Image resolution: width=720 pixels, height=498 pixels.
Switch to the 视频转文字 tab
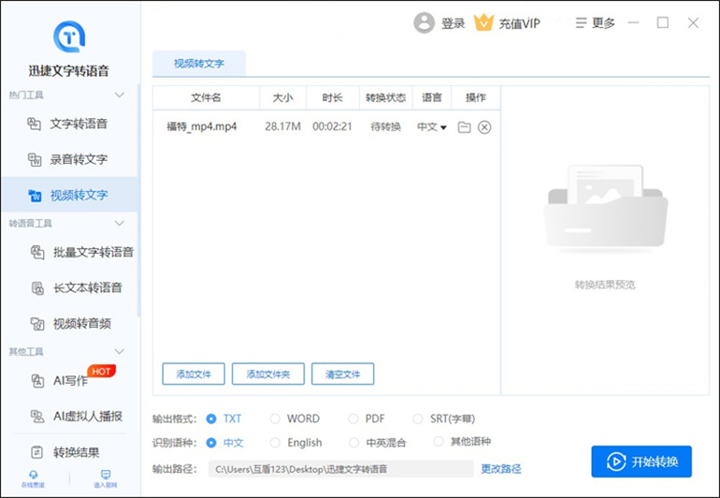tap(199, 64)
